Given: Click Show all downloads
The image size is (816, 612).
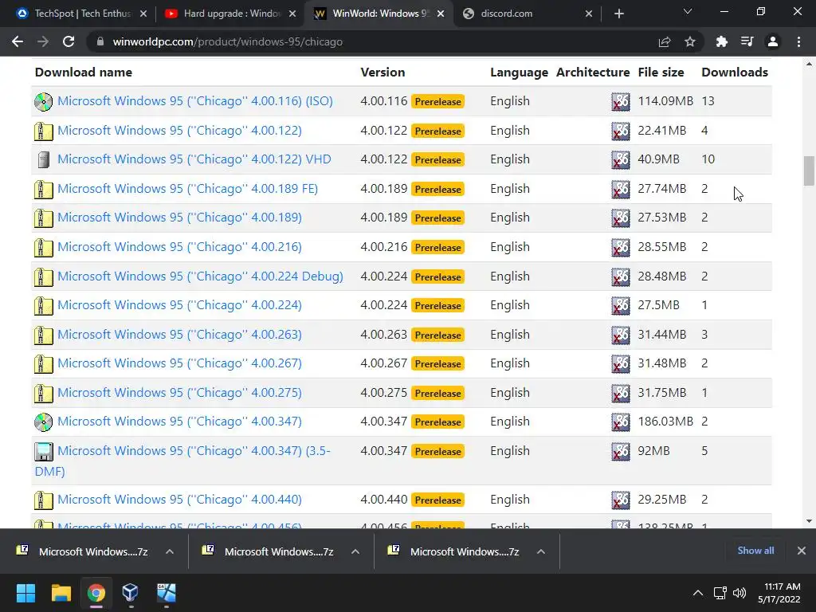Looking at the screenshot, I should (x=755, y=551).
